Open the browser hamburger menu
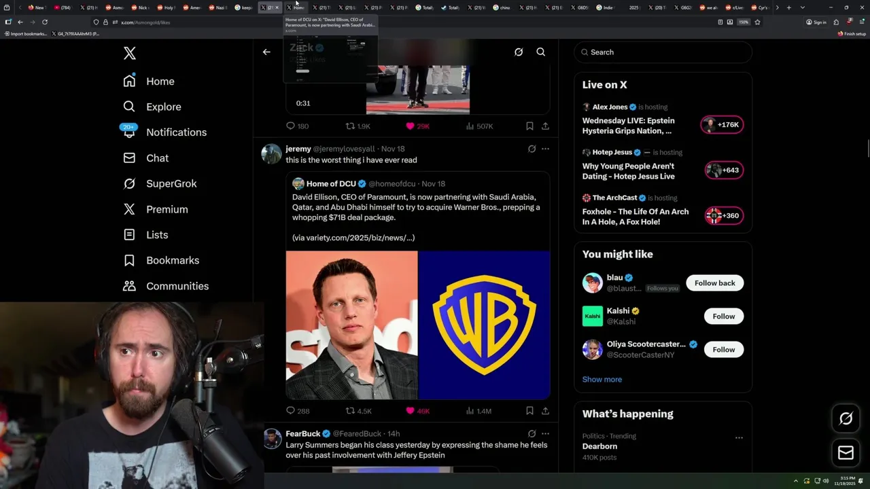This screenshot has height=489, width=870. pyautogui.click(x=860, y=22)
